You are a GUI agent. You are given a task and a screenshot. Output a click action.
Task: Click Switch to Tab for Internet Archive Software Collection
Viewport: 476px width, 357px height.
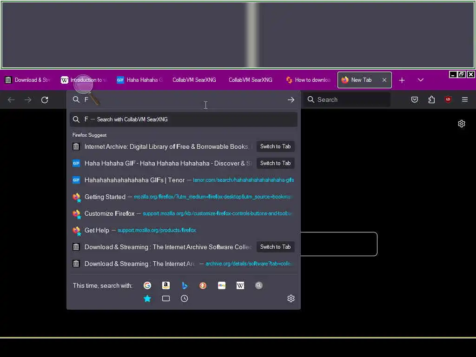pos(275,247)
